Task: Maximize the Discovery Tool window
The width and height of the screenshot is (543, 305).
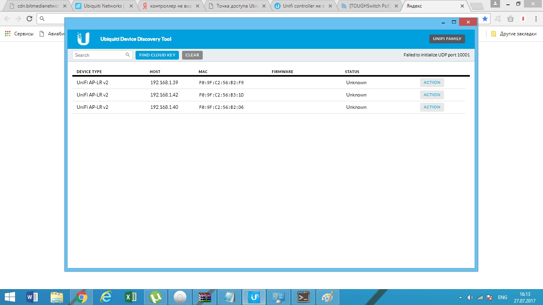Action: point(454,22)
